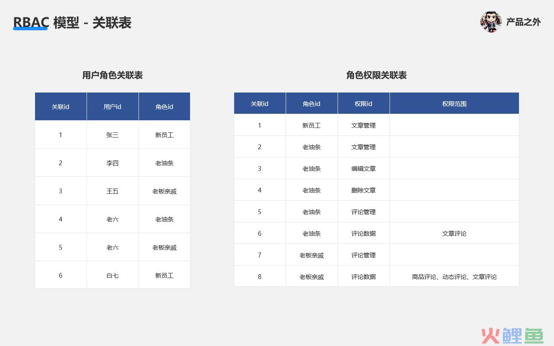This screenshot has height=346, width=554.
Task: Select the slide title 'RBAC 模型 - 关联表'
Action: [x=72, y=22]
